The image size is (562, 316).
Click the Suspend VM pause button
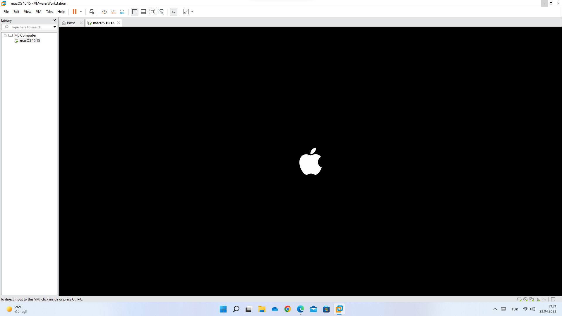pos(74,12)
